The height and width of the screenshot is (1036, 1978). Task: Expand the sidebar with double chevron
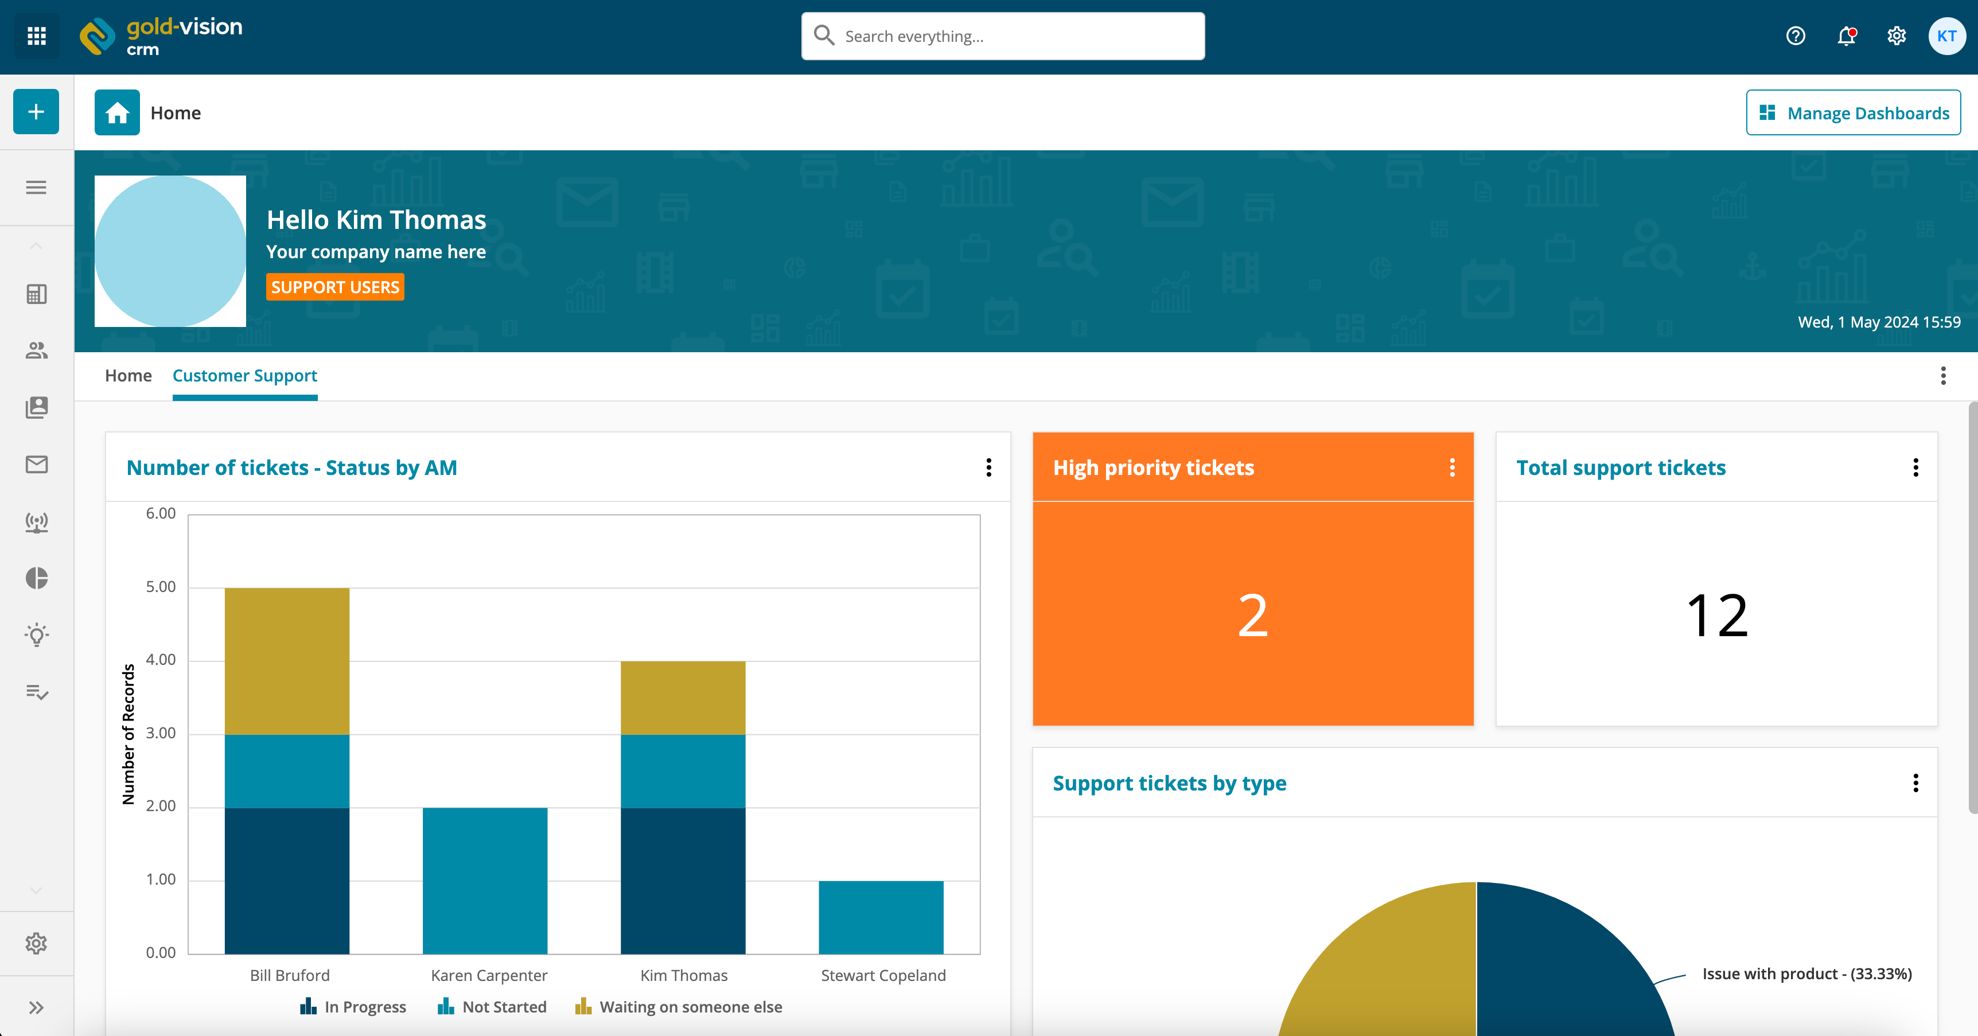[x=36, y=1007]
